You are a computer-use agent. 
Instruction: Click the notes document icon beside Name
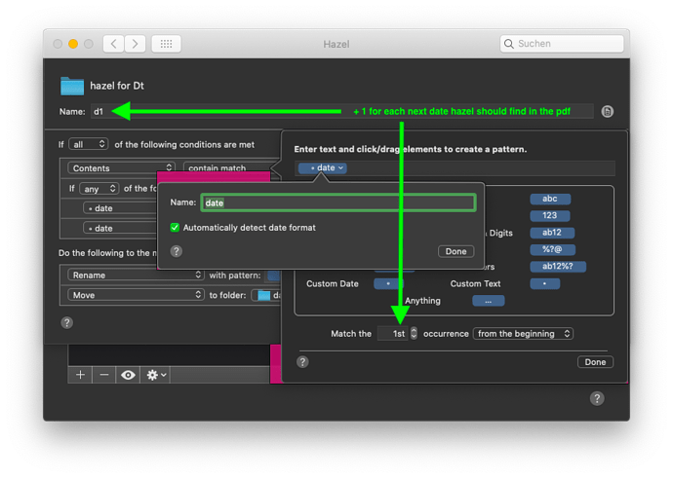tap(607, 112)
